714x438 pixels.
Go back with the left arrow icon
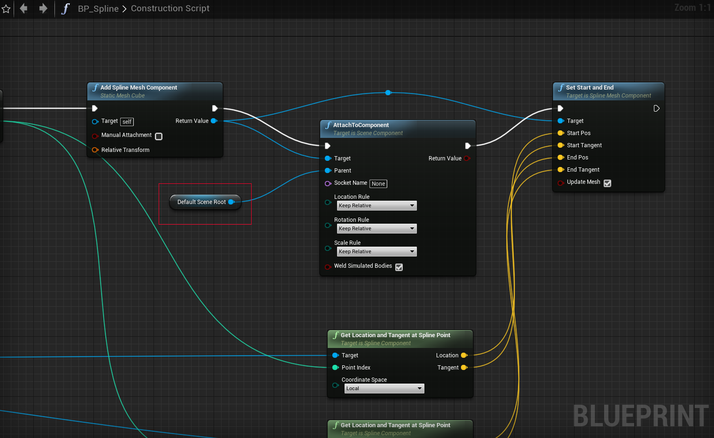(x=23, y=8)
